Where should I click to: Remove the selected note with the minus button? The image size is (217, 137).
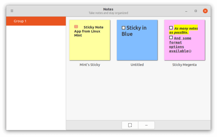146,125
